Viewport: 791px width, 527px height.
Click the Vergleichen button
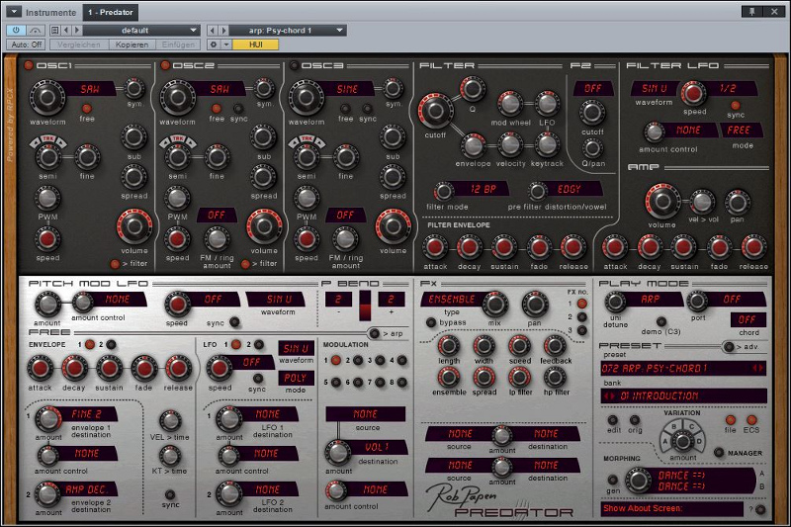pyautogui.click(x=79, y=44)
